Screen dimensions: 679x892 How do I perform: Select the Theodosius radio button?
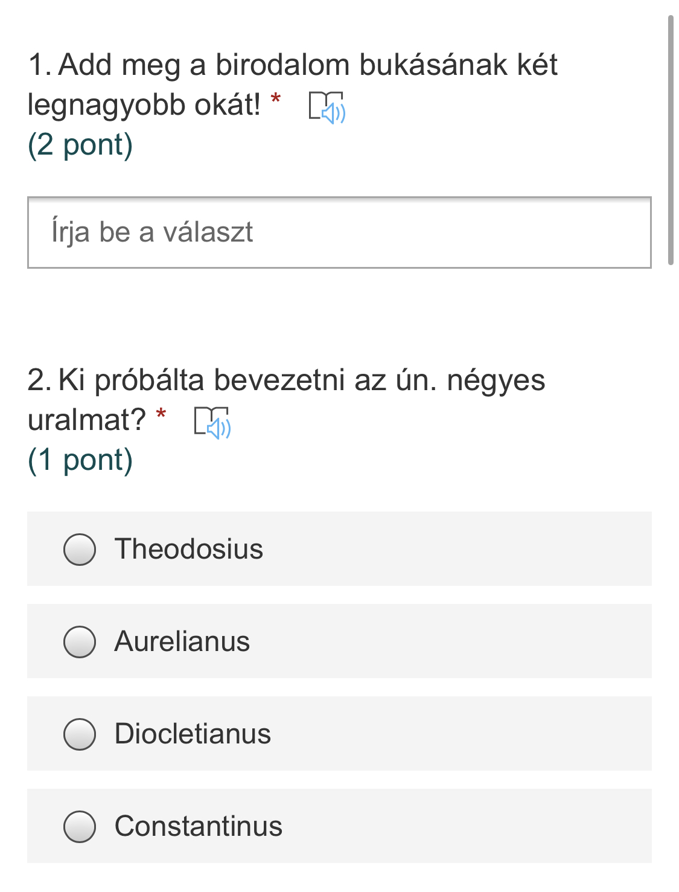click(80, 549)
